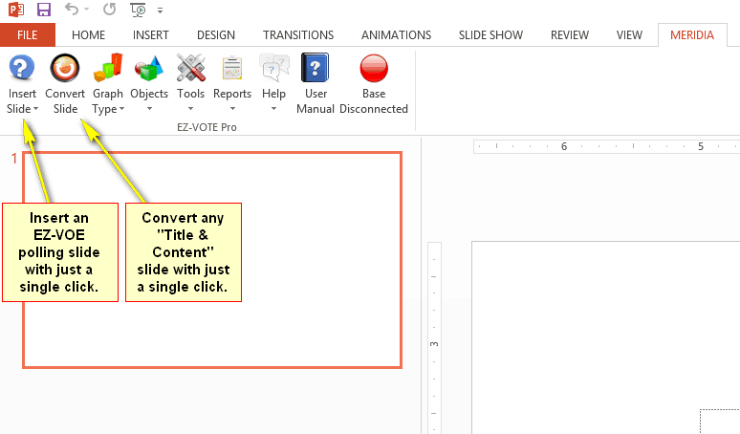Switch to the ANIMATIONS tab
This screenshot has height=434, width=740.
tap(396, 35)
